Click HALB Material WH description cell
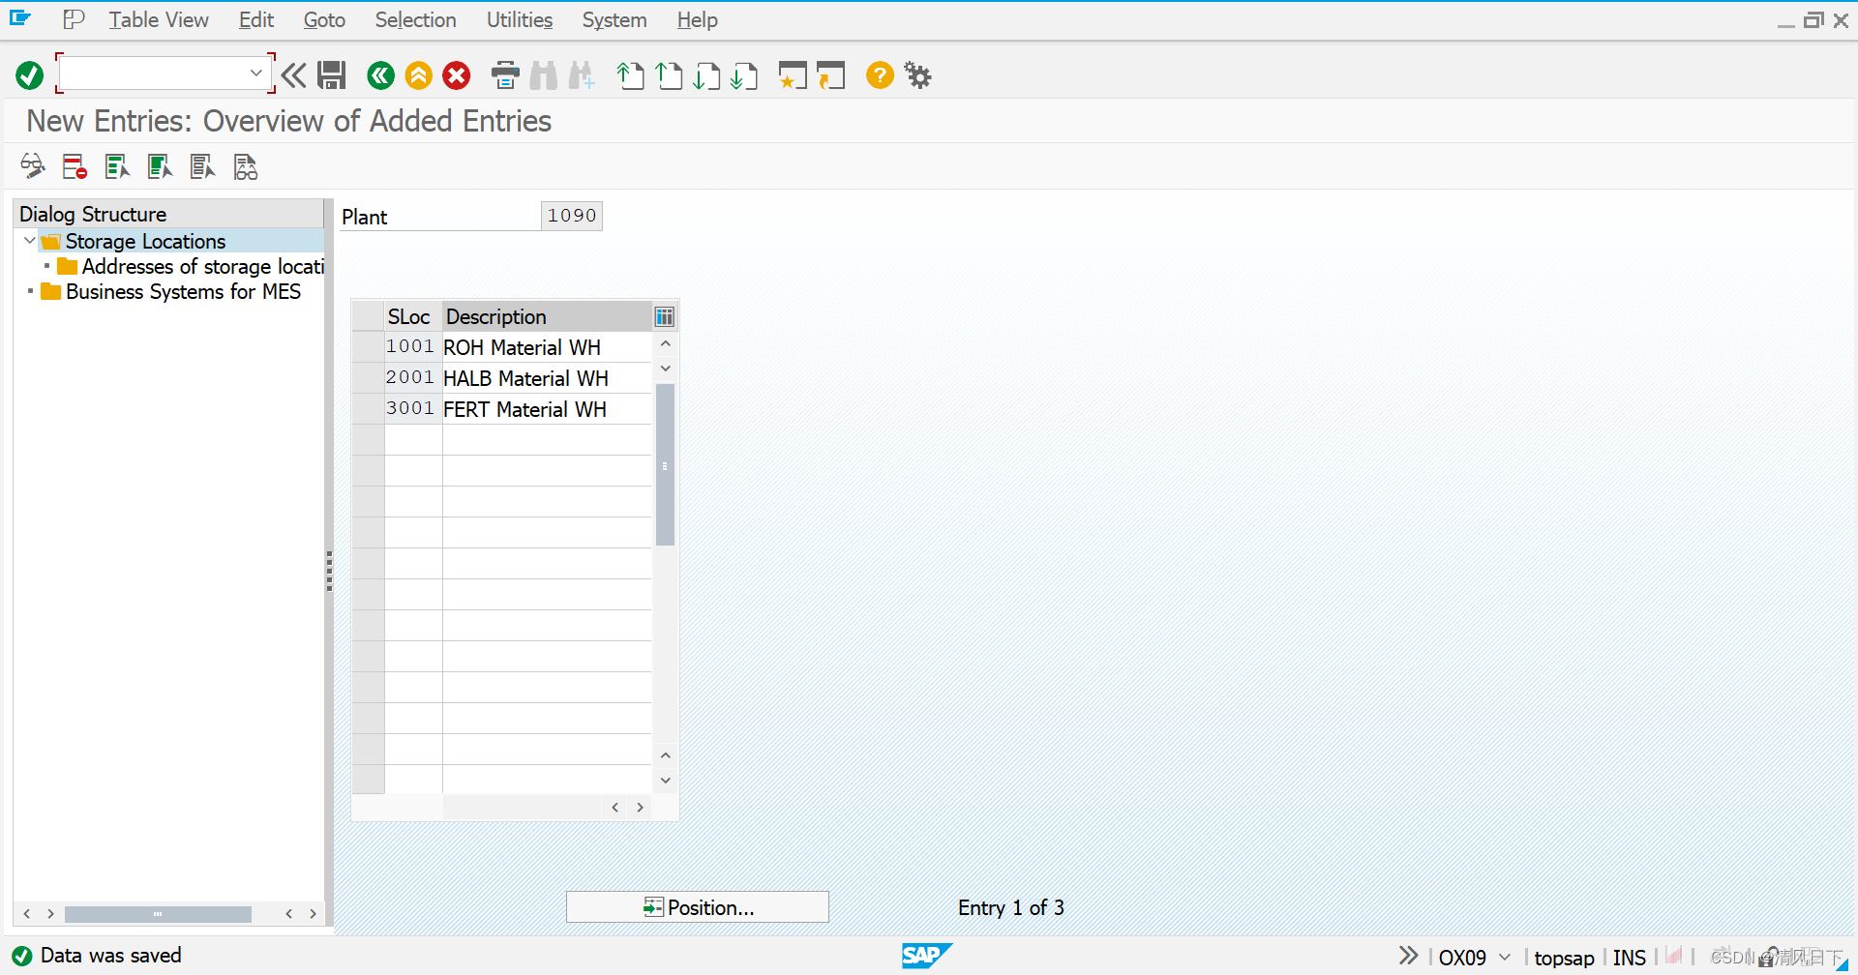 [x=547, y=378]
